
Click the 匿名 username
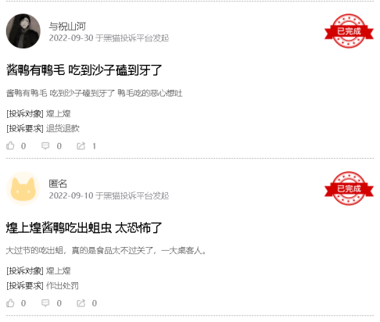pos(58,184)
